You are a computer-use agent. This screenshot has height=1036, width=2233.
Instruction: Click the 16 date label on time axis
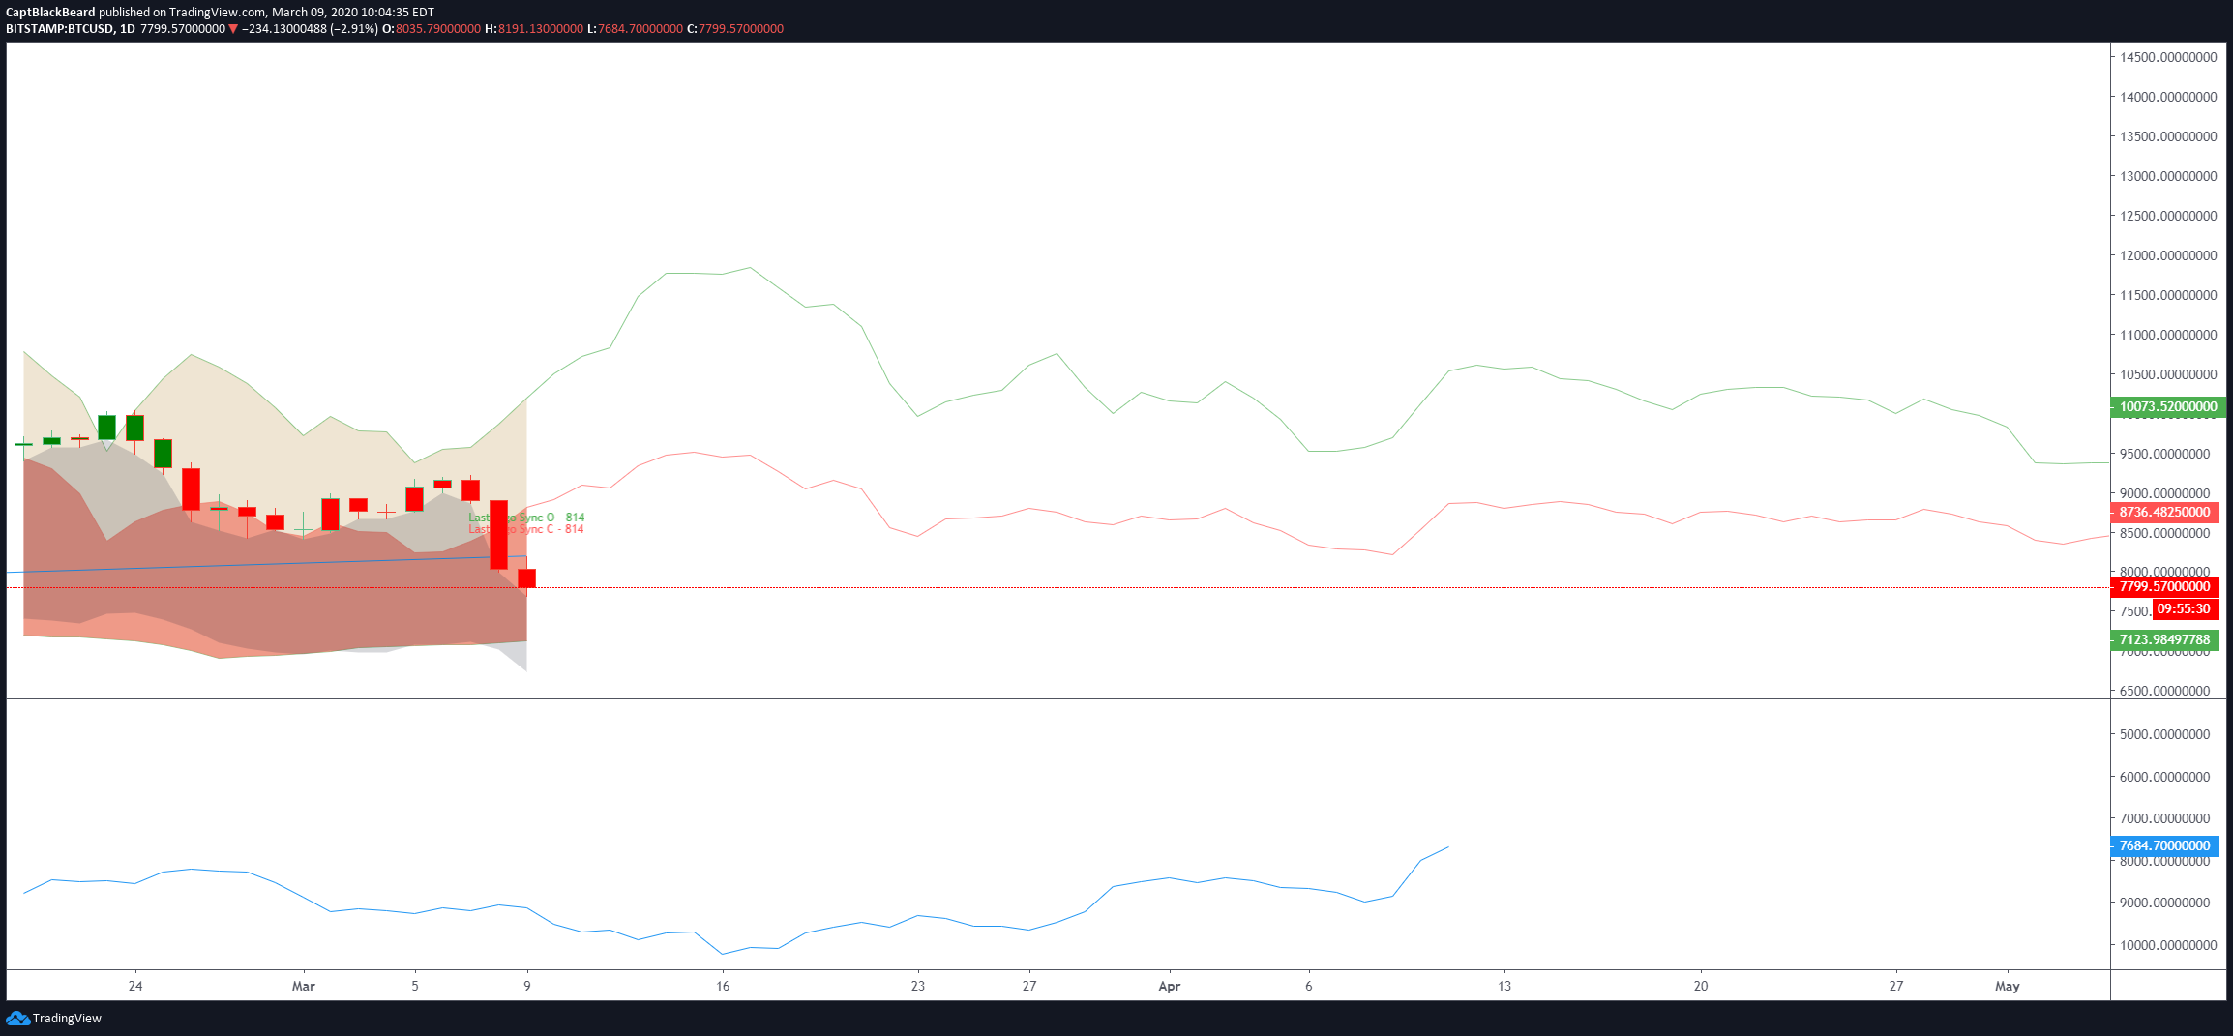pos(723,986)
